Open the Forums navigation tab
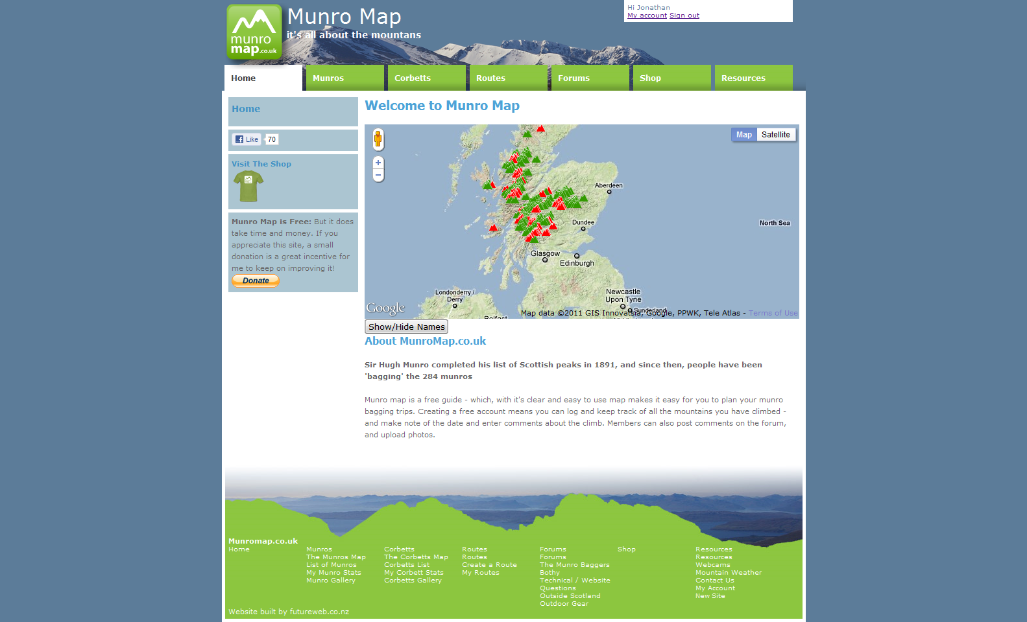The width and height of the screenshot is (1027, 622). [590, 78]
